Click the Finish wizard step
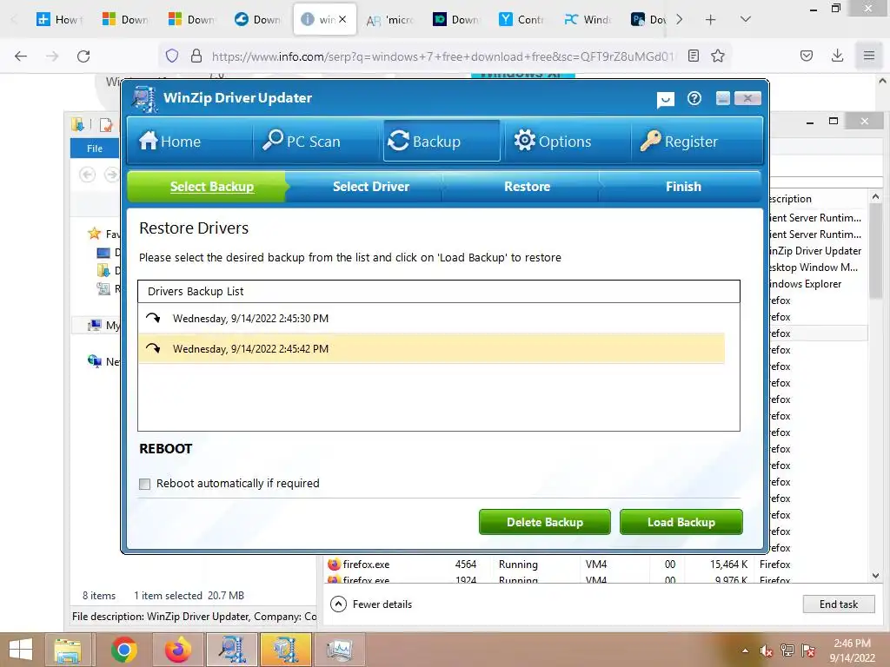Image resolution: width=890 pixels, height=667 pixels. [683, 187]
